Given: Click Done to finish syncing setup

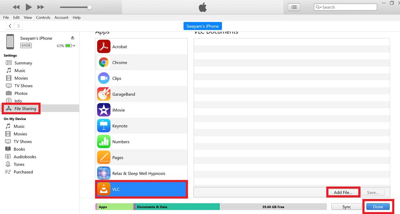Looking at the screenshot, I should [x=378, y=207].
